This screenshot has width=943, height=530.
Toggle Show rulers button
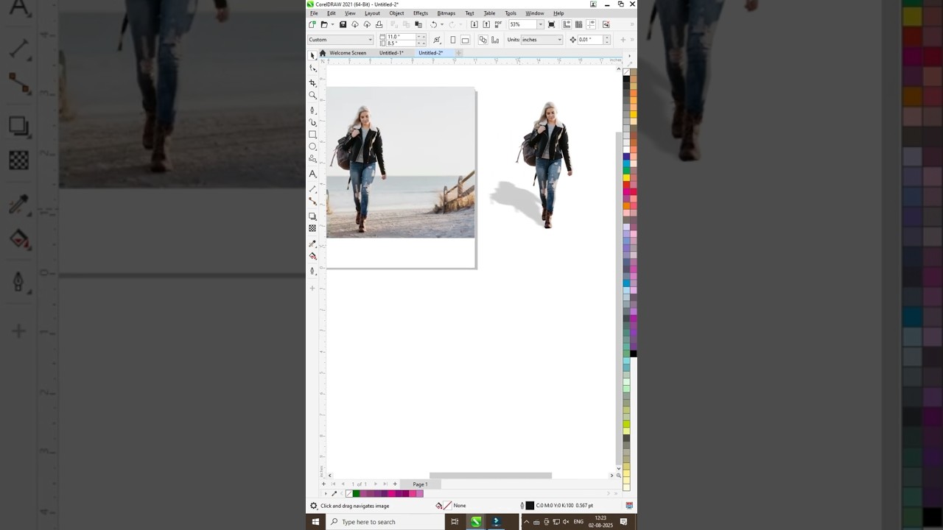pyautogui.click(x=567, y=24)
